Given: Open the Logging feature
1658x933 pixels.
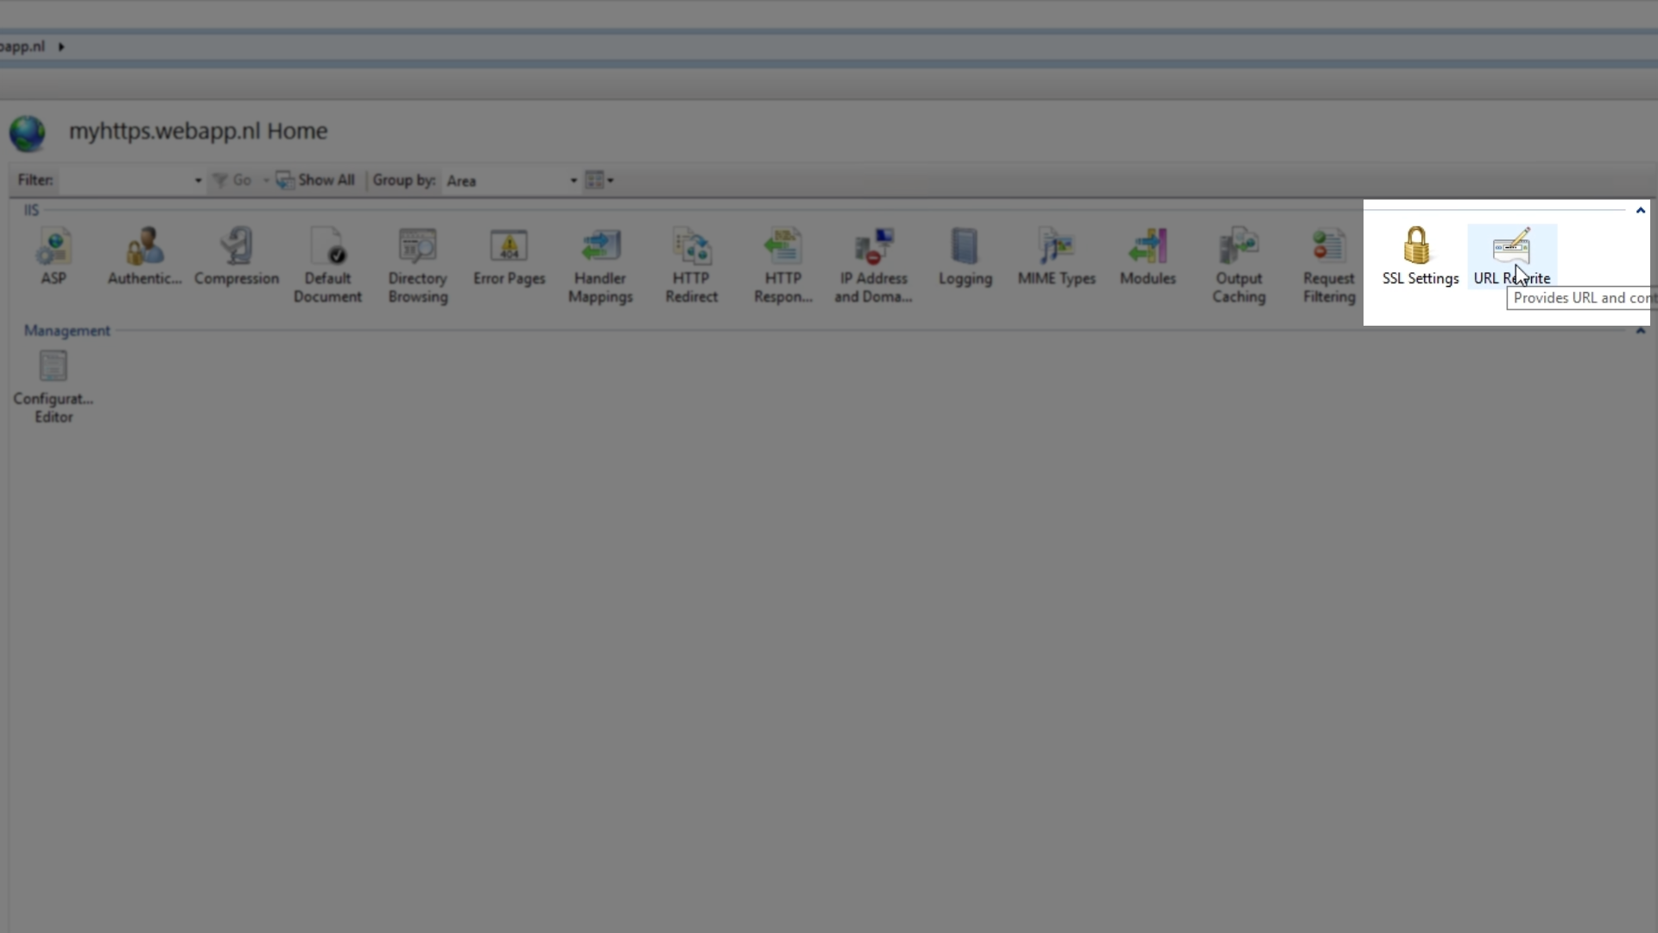Looking at the screenshot, I should click(965, 256).
